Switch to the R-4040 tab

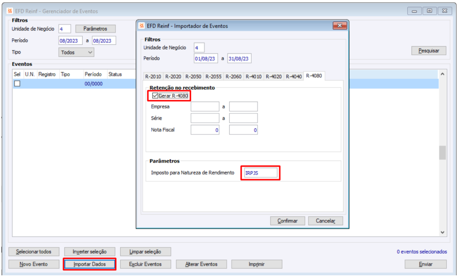[294, 76]
